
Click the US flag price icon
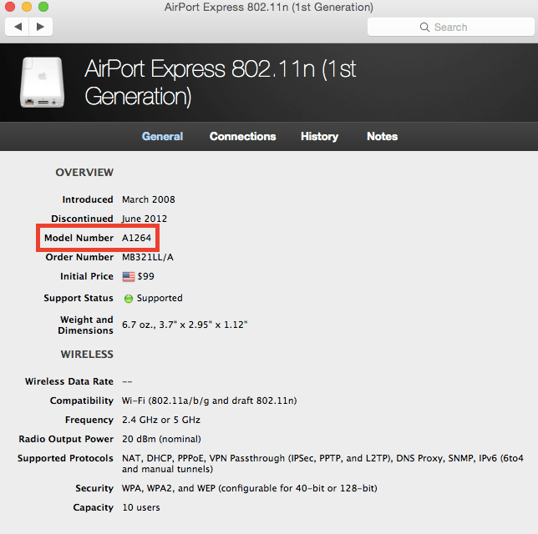(129, 276)
